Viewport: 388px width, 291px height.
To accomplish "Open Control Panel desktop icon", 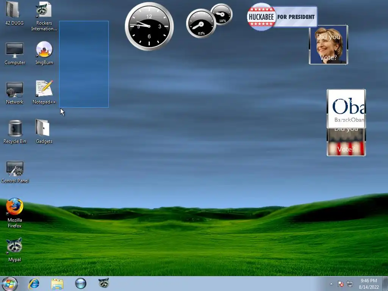I will point(15,169).
